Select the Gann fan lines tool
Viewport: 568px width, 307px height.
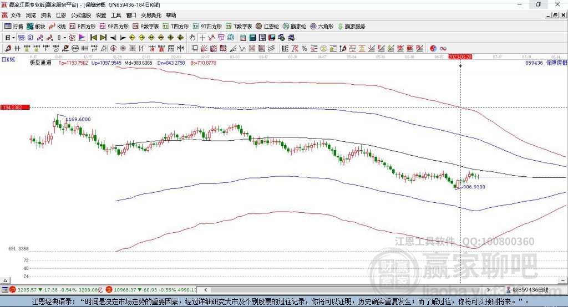(x=204, y=49)
